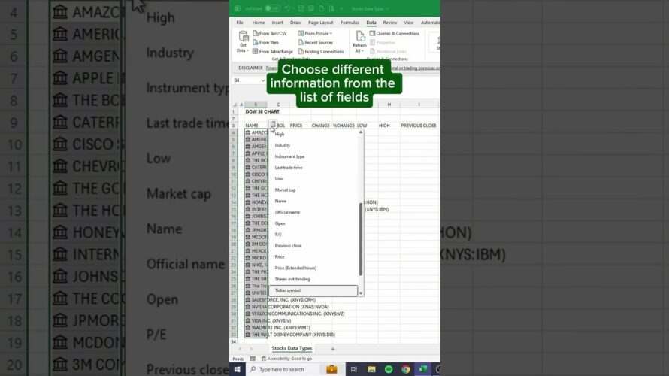Viewport: 669px width, 376px height.
Task: Open Recent Sources
Action: click(315, 42)
